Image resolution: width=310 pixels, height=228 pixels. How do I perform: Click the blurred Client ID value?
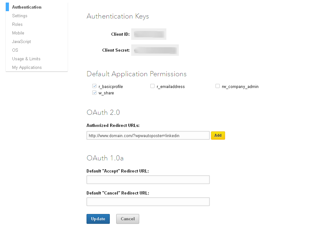tap(149, 34)
